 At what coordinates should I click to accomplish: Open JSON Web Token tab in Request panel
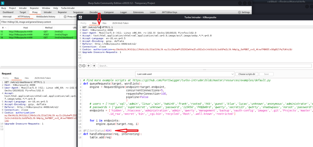click(x=43, y=78)
